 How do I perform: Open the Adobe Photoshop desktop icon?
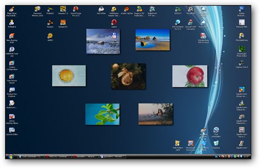click(241, 11)
